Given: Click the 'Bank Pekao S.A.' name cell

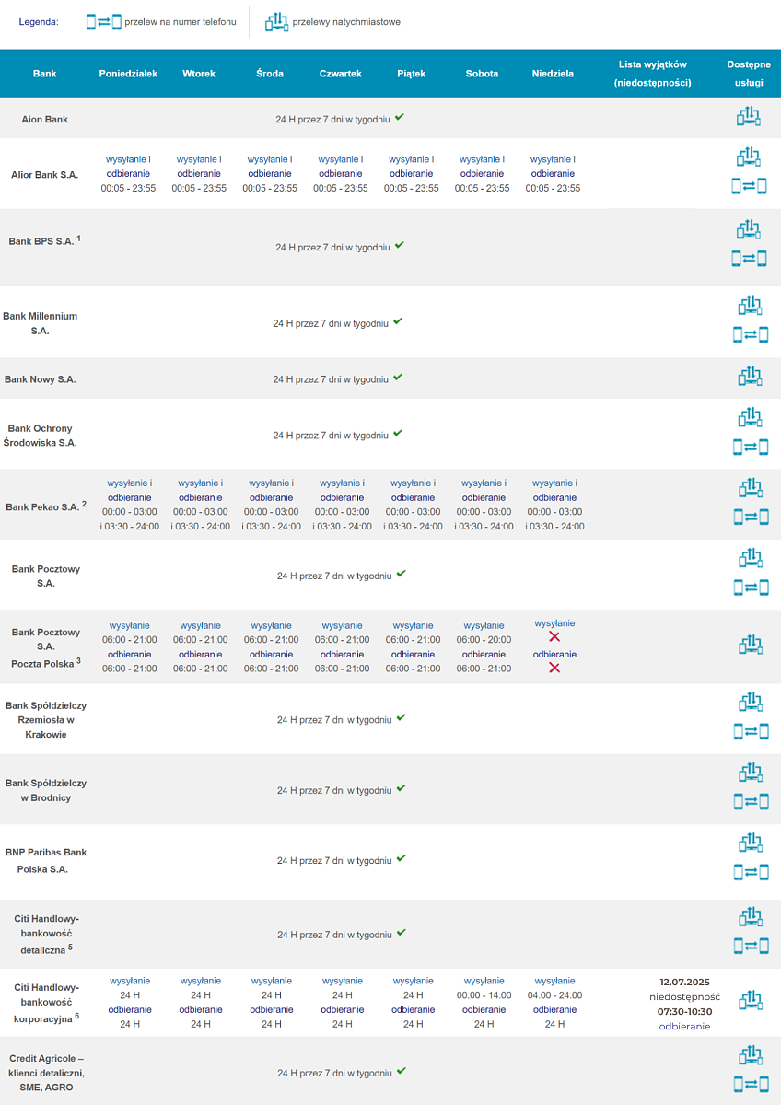Looking at the screenshot, I should pyautogui.click(x=46, y=506).
